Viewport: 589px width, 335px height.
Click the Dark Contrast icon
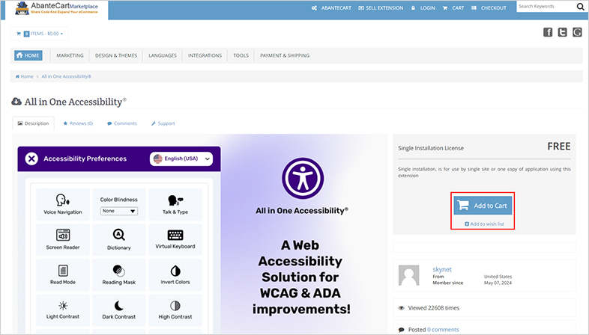coord(118,306)
